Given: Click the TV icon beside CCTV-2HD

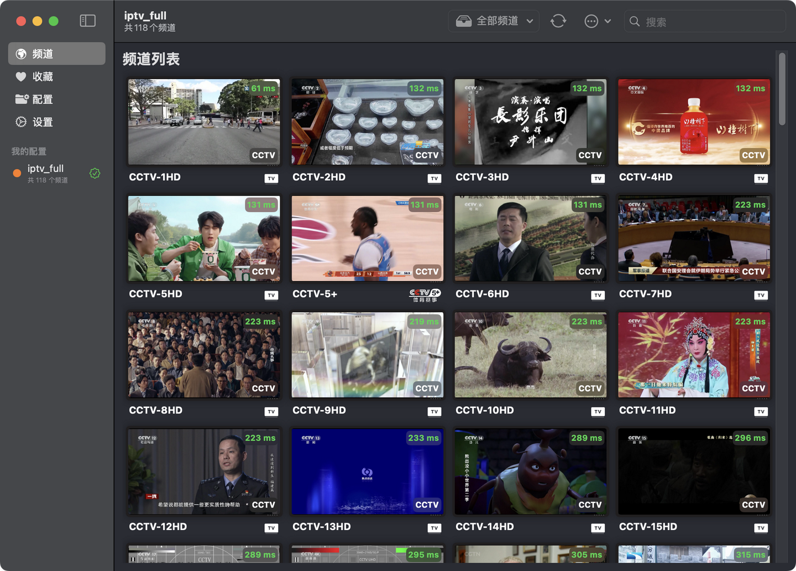Looking at the screenshot, I should (434, 179).
